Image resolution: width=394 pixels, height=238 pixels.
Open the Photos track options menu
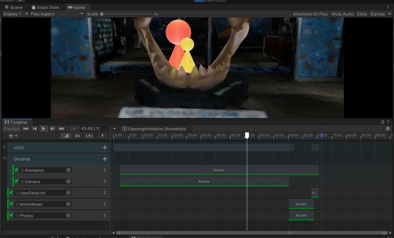coord(105,215)
